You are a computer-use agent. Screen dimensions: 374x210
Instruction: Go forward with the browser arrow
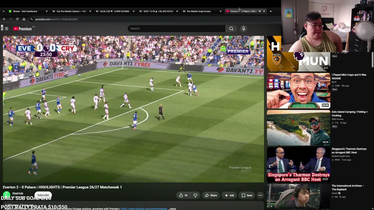pyautogui.click(x=11, y=19)
